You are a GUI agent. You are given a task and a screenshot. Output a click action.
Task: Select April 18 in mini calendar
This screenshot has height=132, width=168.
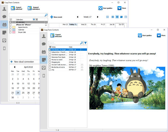(23, 88)
